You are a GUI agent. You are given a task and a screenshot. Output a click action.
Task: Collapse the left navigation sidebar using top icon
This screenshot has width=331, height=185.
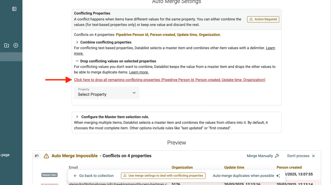tap(14, 9)
